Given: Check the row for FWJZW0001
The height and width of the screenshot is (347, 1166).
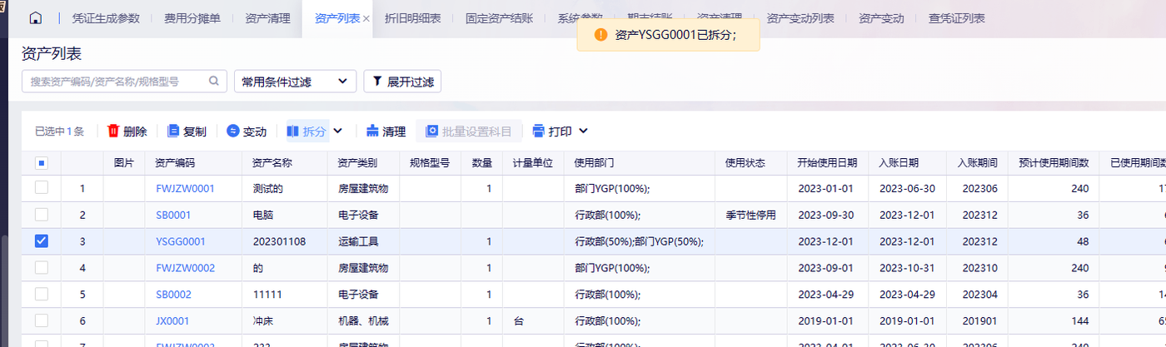Looking at the screenshot, I should tap(42, 188).
